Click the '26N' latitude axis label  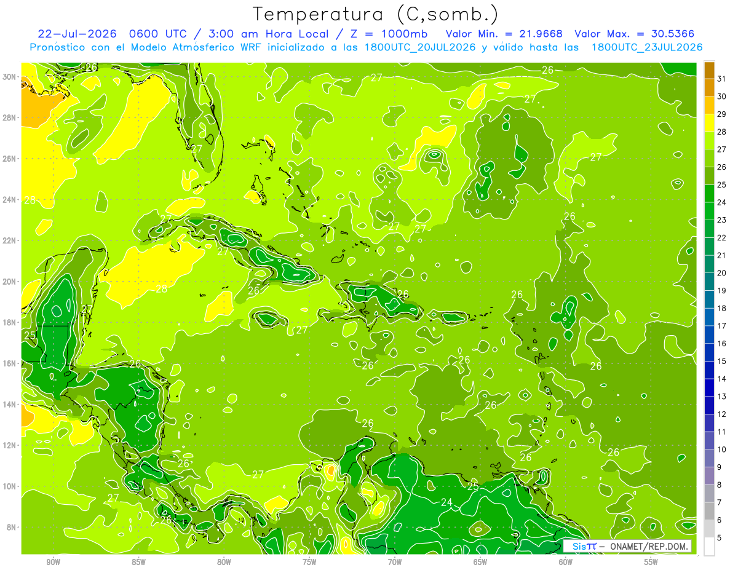coord(10,159)
